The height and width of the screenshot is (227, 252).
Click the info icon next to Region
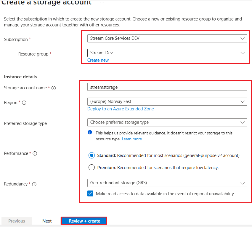[x=24, y=103]
